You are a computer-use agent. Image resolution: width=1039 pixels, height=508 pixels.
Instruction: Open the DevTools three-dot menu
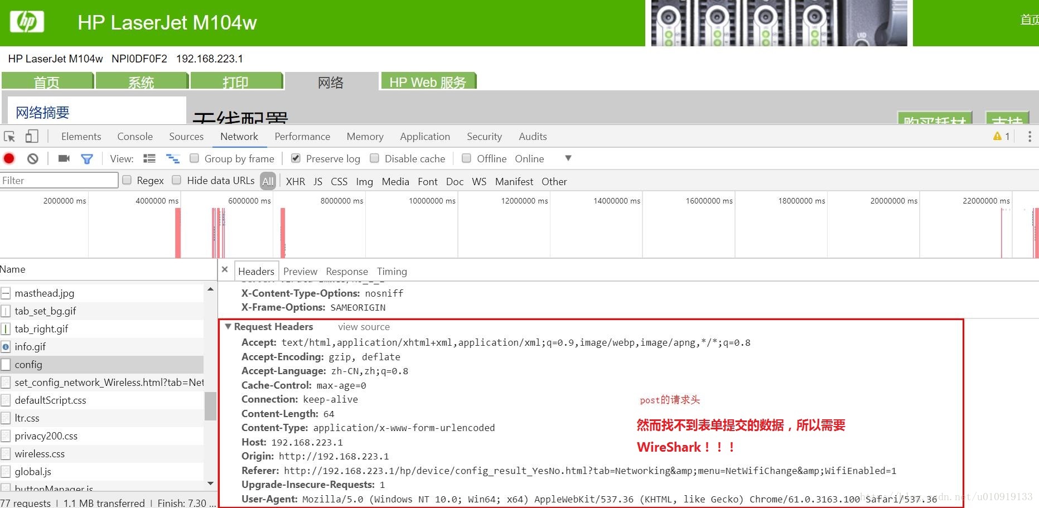tap(1030, 137)
